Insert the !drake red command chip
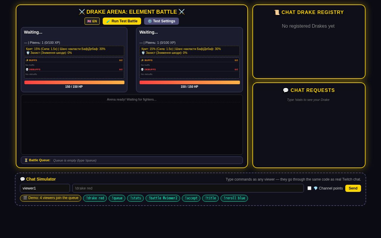 click(95, 198)
